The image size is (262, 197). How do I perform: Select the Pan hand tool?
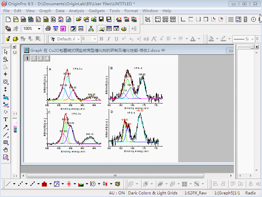coord(6,150)
